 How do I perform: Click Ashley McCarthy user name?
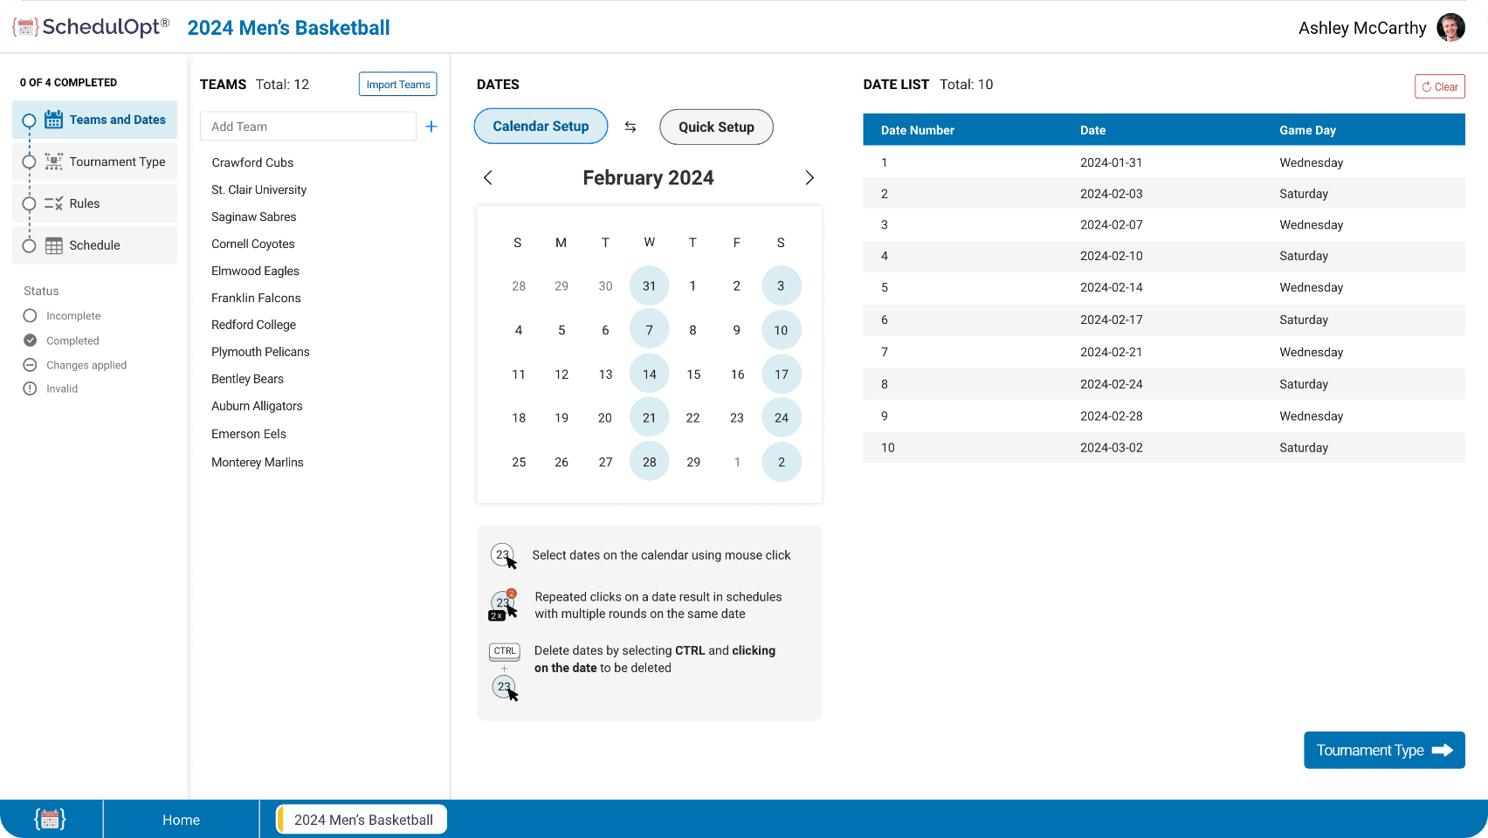coord(1361,28)
